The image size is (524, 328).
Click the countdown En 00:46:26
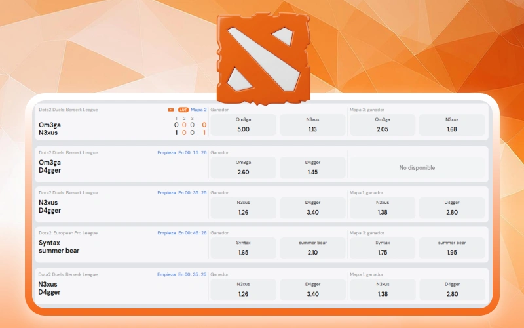coord(192,233)
